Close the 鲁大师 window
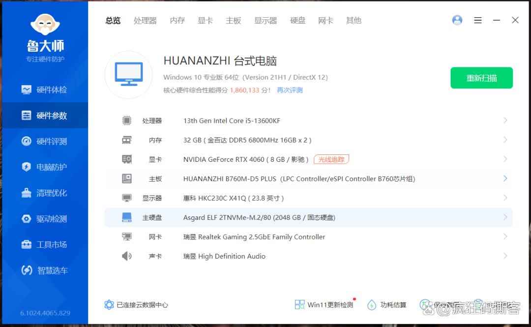The height and width of the screenshot is (327, 531). (x=515, y=20)
